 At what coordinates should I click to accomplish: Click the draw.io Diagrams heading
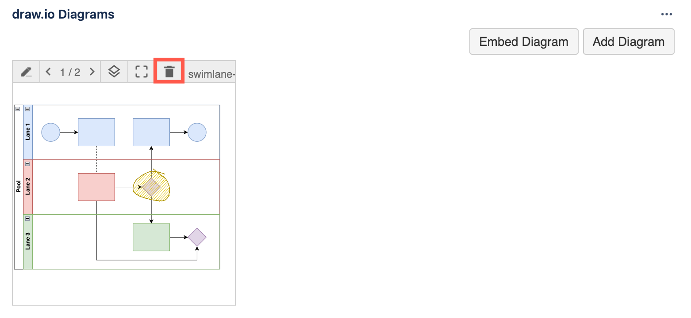click(63, 14)
